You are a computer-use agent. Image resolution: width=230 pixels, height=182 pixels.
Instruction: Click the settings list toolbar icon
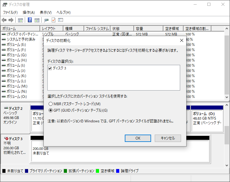[61, 20]
